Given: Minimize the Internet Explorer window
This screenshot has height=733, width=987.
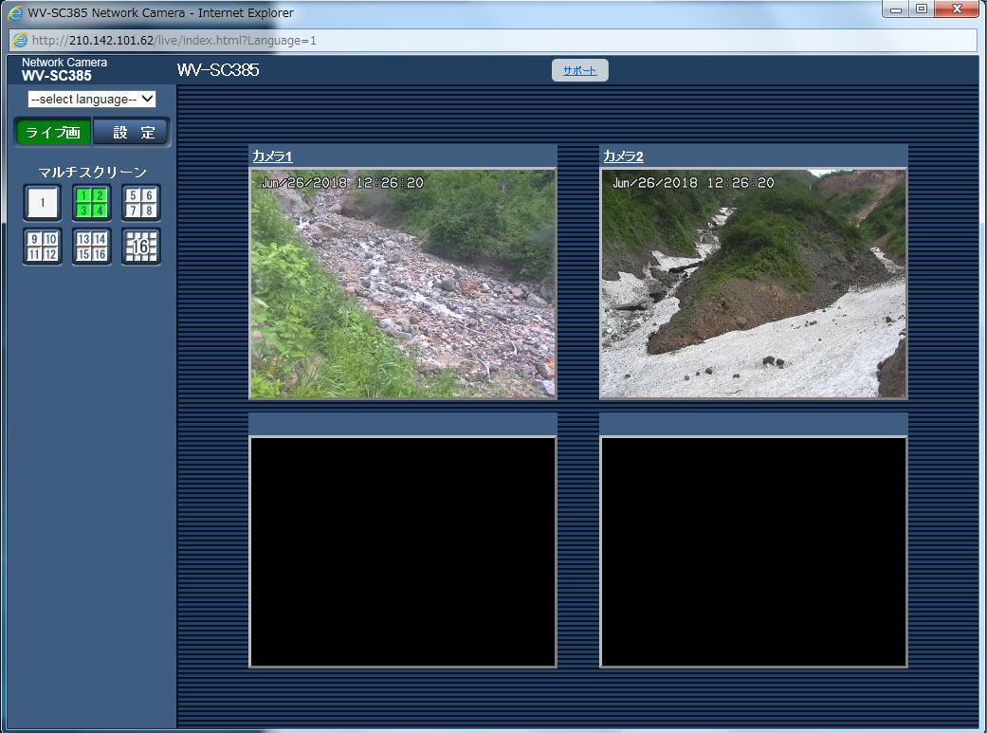Looking at the screenshot, I should click(x=895, y=9).
